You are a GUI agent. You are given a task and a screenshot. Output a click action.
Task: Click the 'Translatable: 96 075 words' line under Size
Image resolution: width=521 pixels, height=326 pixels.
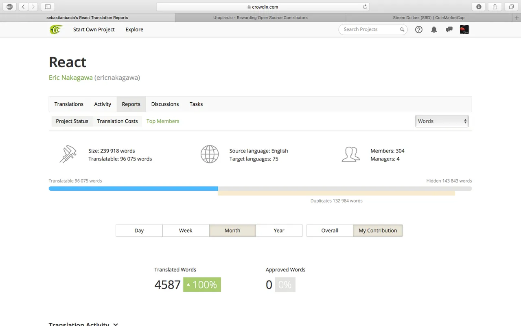click(120, 159)
